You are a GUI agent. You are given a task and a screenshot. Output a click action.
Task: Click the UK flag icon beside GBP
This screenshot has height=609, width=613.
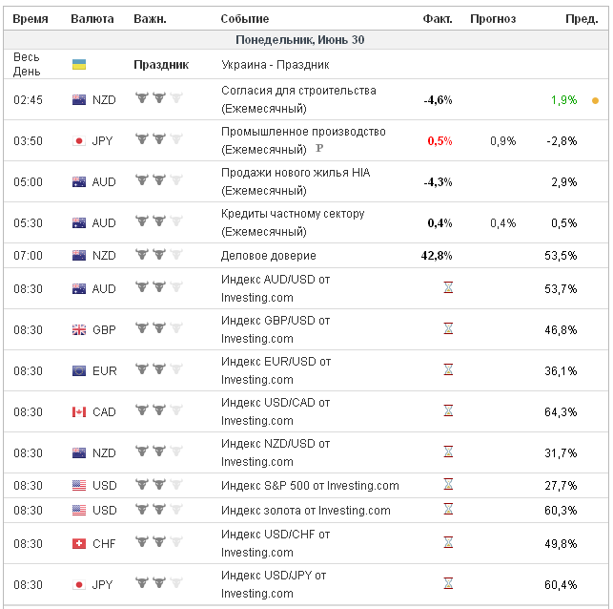(x=79, y=330)
